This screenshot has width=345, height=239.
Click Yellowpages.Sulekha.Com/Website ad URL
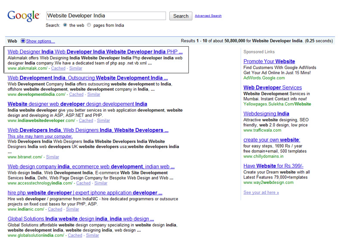(277, 104)
